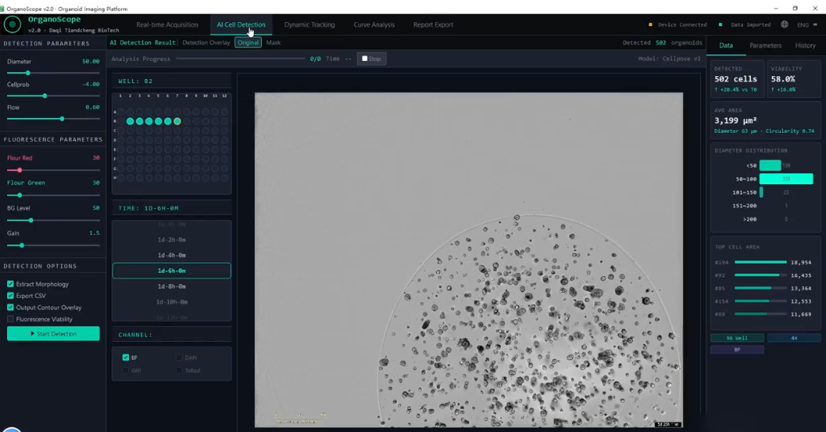Toggle the Export CSV checkbox
The height and width of the screenshot is (432, 826).
[10, 296]
